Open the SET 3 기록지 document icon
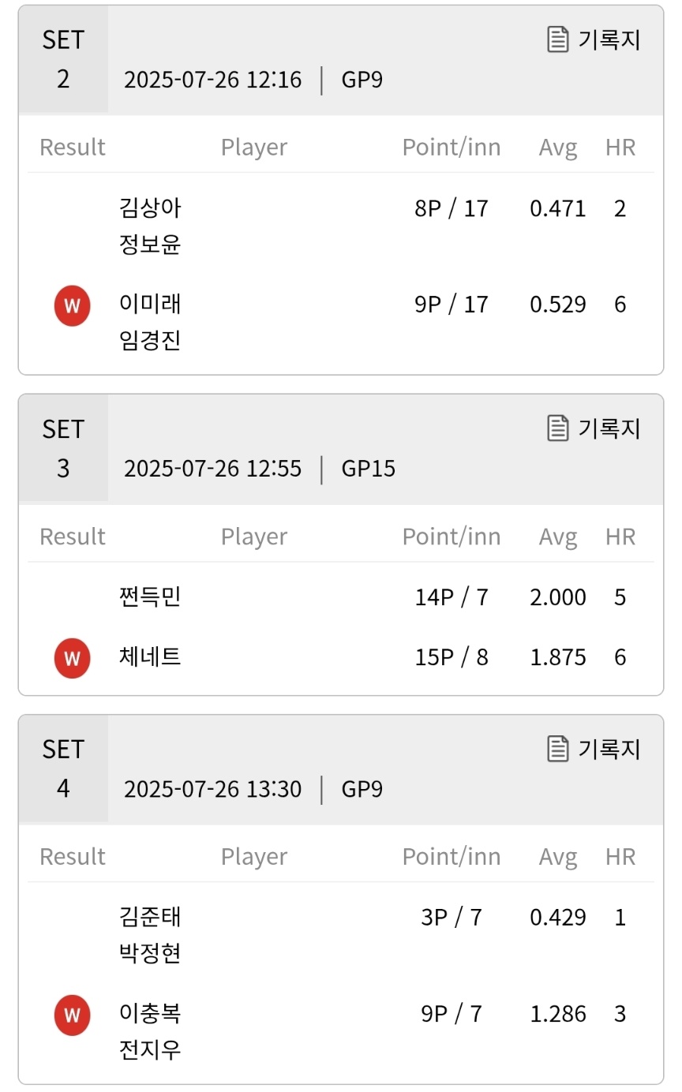 [557, 428]
